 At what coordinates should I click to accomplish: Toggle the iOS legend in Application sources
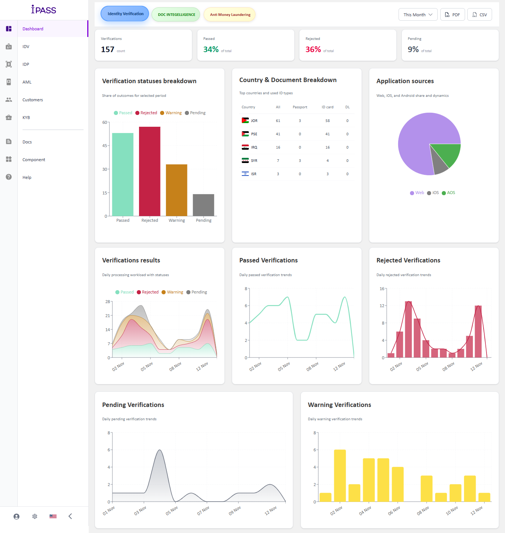click(x=433, y=193)
